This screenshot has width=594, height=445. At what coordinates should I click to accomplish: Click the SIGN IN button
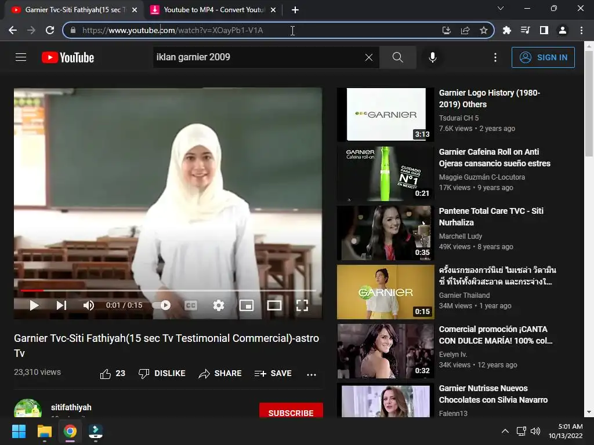click(543, 57)
